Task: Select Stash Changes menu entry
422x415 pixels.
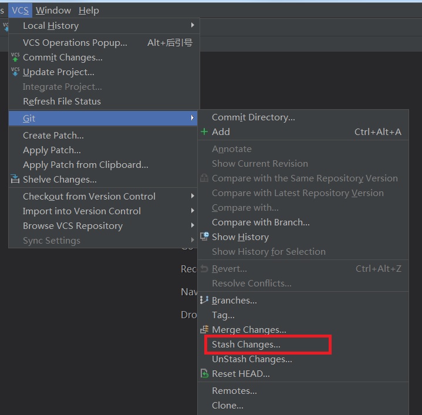Action: 246,345
